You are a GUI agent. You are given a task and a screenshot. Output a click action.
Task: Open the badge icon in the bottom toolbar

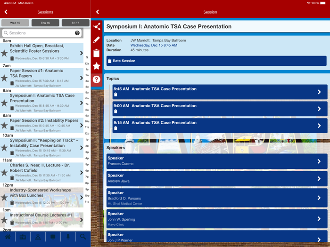click(x=23, y=237)
